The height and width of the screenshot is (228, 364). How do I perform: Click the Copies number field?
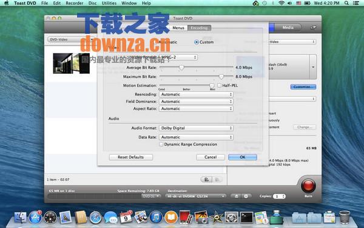click(x=277, y=197)
